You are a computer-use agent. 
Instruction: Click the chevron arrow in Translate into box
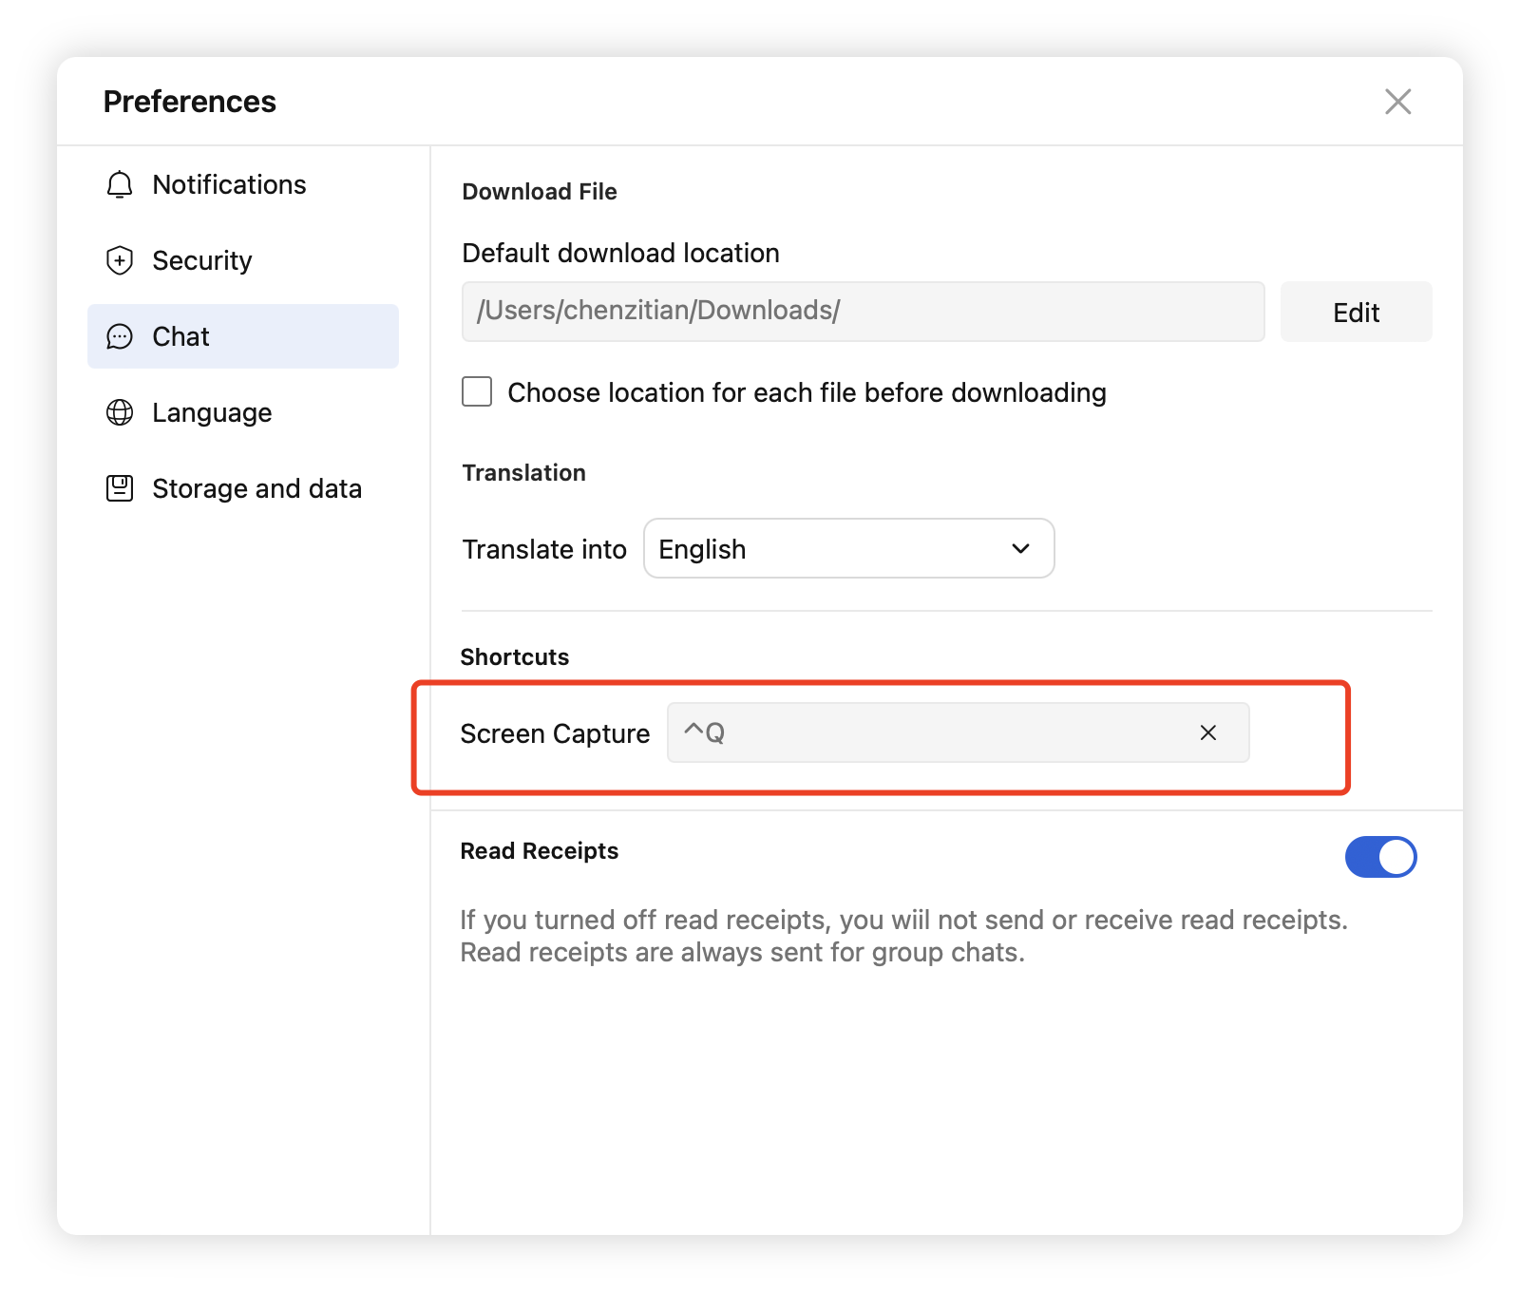(1020, 549)
